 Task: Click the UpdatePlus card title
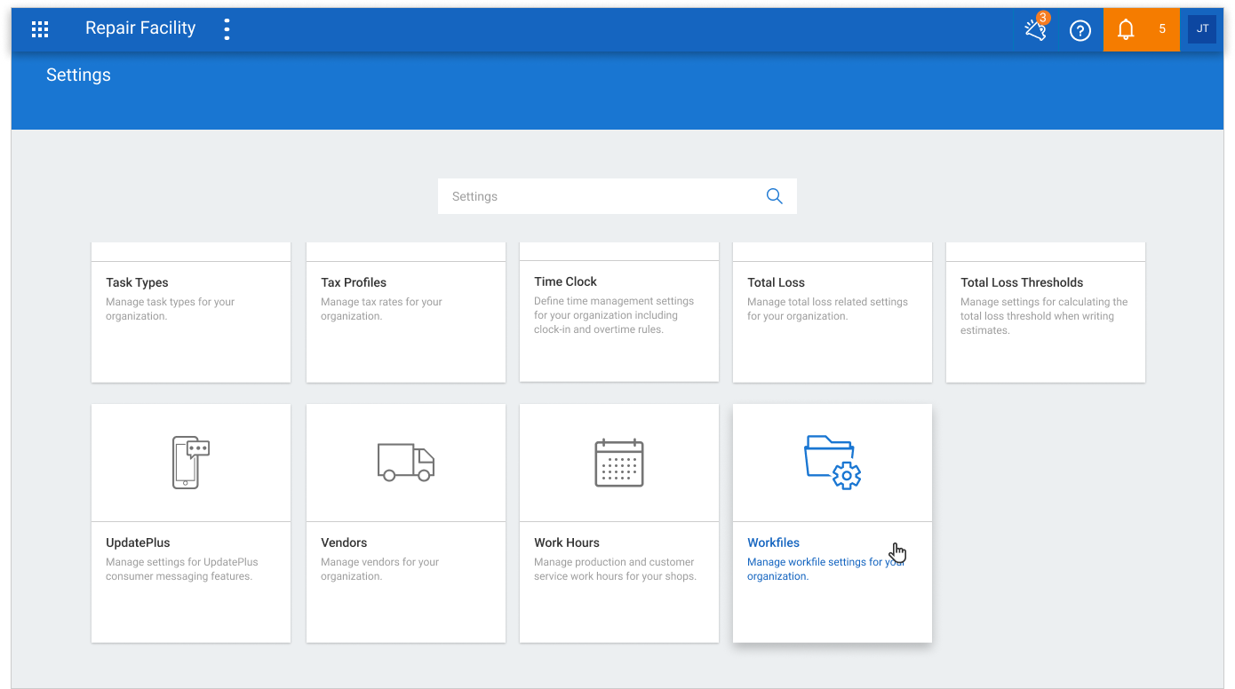(x=138, y=542)
